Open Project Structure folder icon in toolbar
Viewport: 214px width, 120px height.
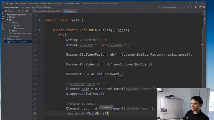pyautogui.click(x=196, y=7)
